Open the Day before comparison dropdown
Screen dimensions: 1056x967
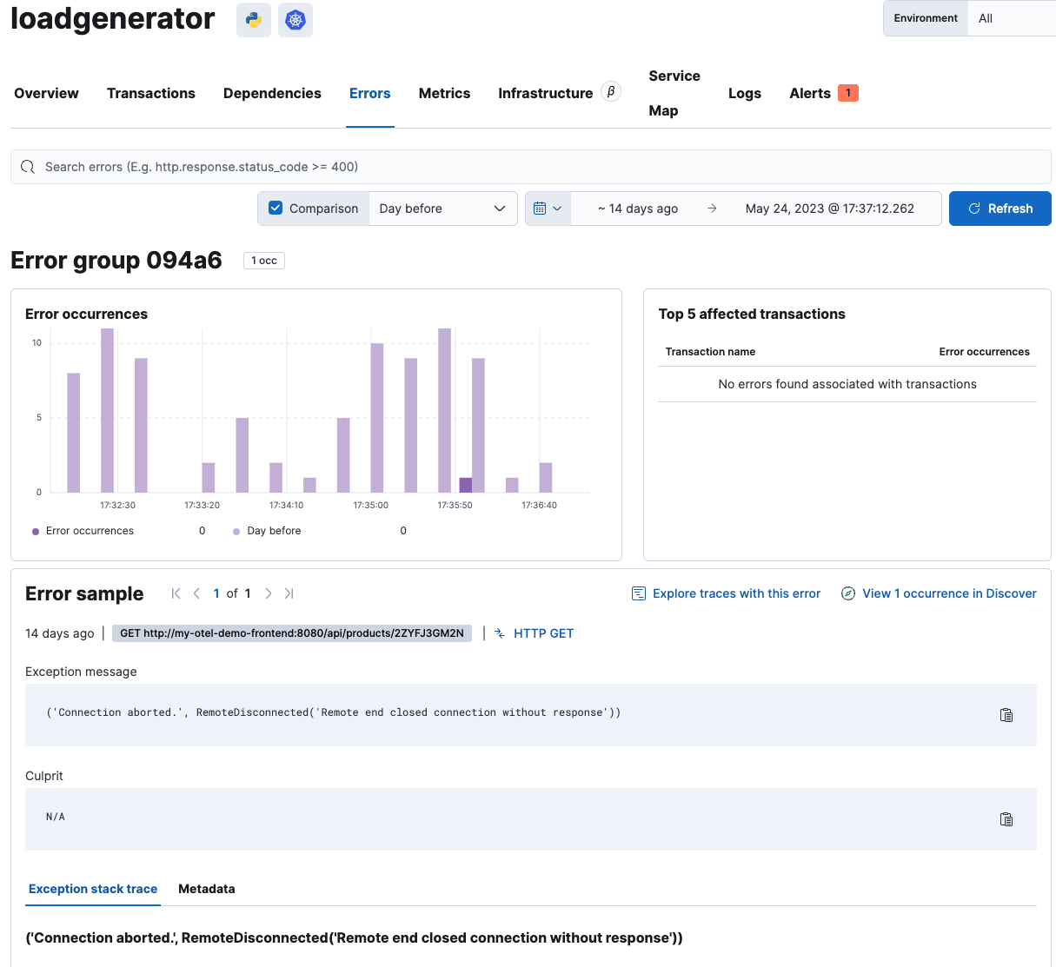442,208
